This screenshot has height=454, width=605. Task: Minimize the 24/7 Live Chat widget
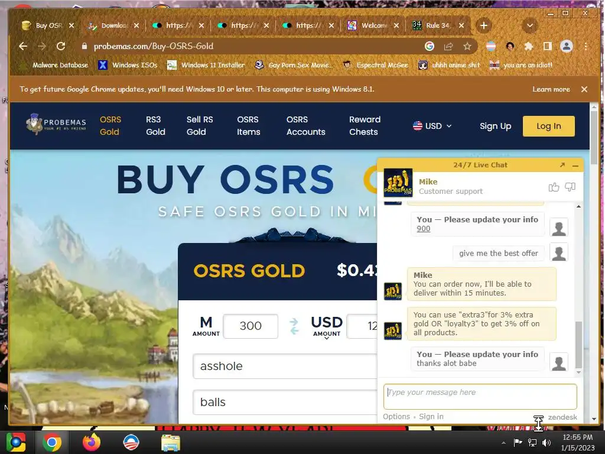coord(575,166)
